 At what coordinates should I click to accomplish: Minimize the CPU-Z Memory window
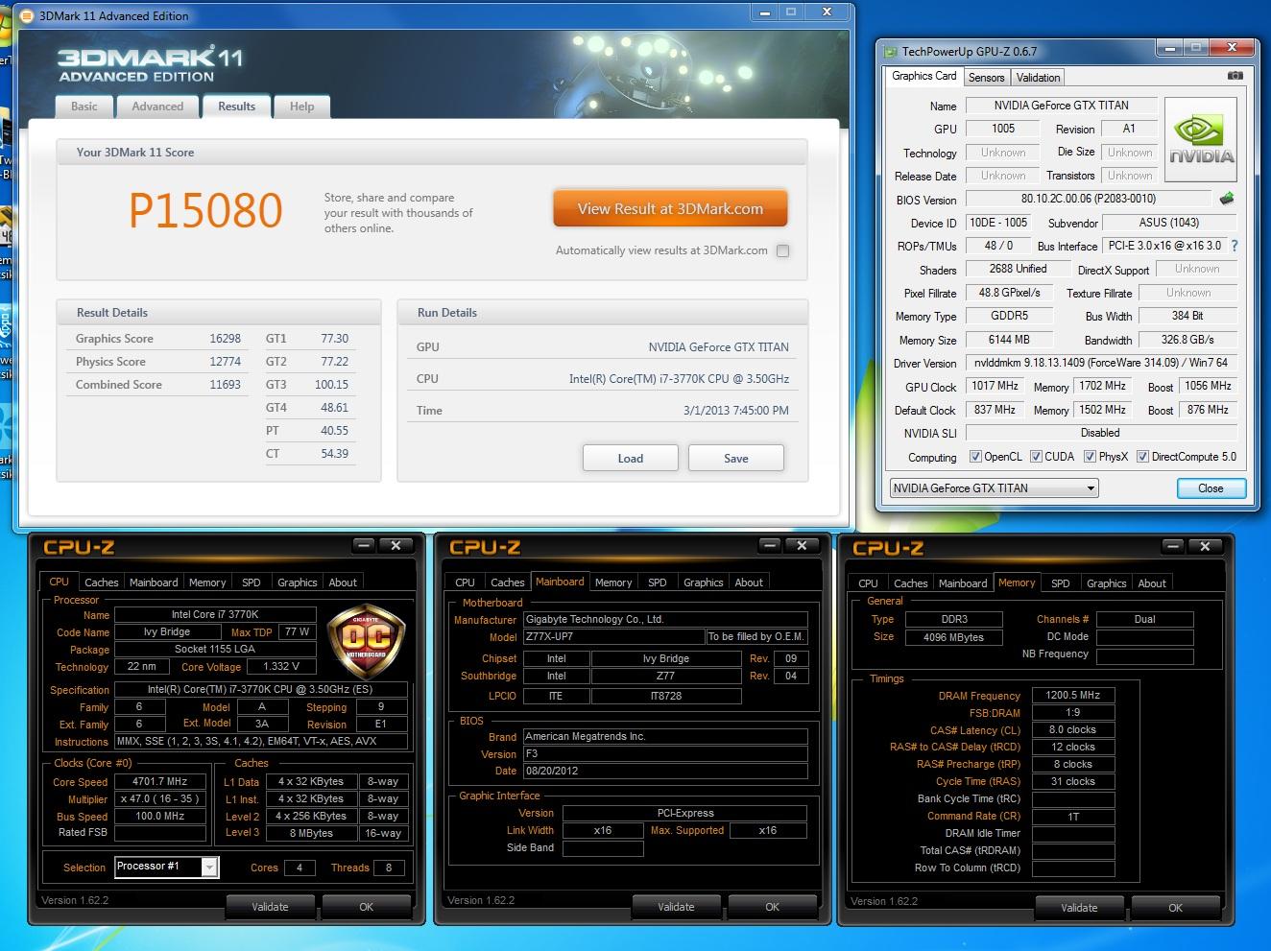pos(1173,546)
